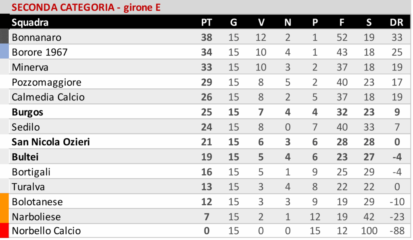This screenshot has width=413, height=240.
Task: Click the dark gray marker beside Bonnanaro
Action: point(4,36)
